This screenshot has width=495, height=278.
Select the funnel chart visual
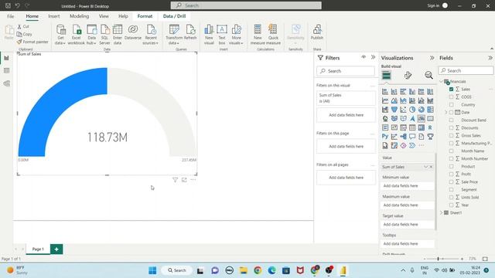point(394,110)
